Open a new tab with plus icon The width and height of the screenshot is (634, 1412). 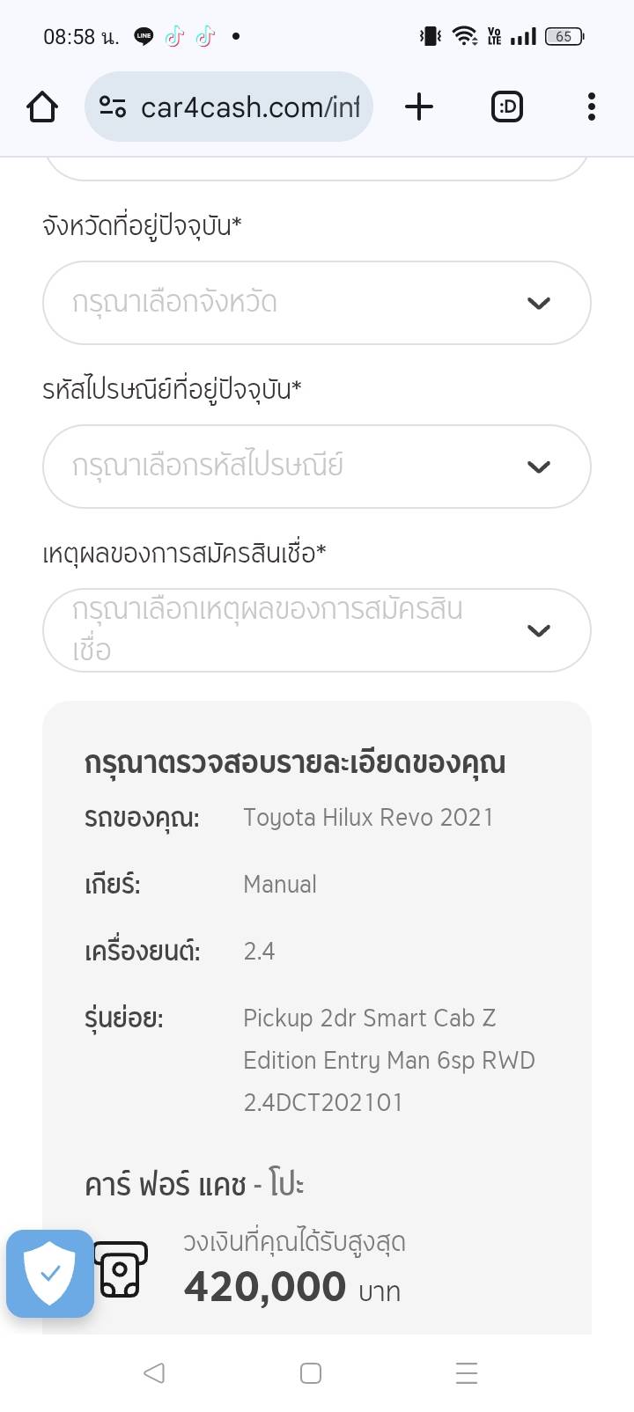tap(419, 107)
